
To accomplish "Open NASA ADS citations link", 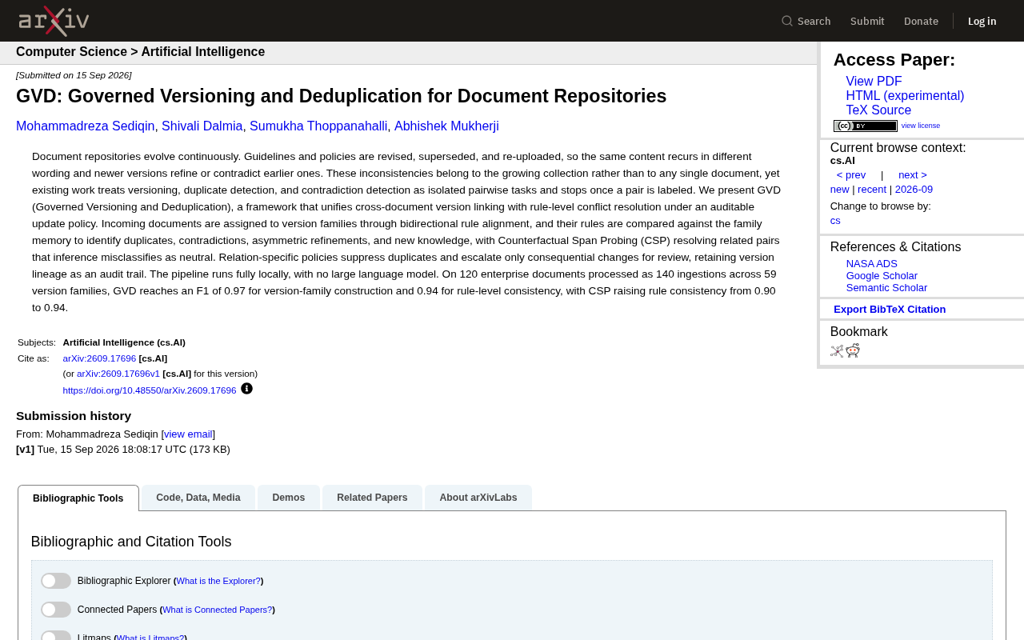I will pyautogui.click(x=872, y=264).
